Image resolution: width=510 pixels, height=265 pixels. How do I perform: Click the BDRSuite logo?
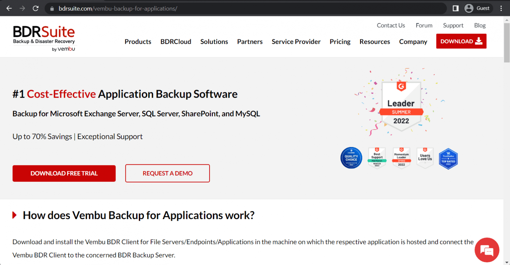[44, 37]
